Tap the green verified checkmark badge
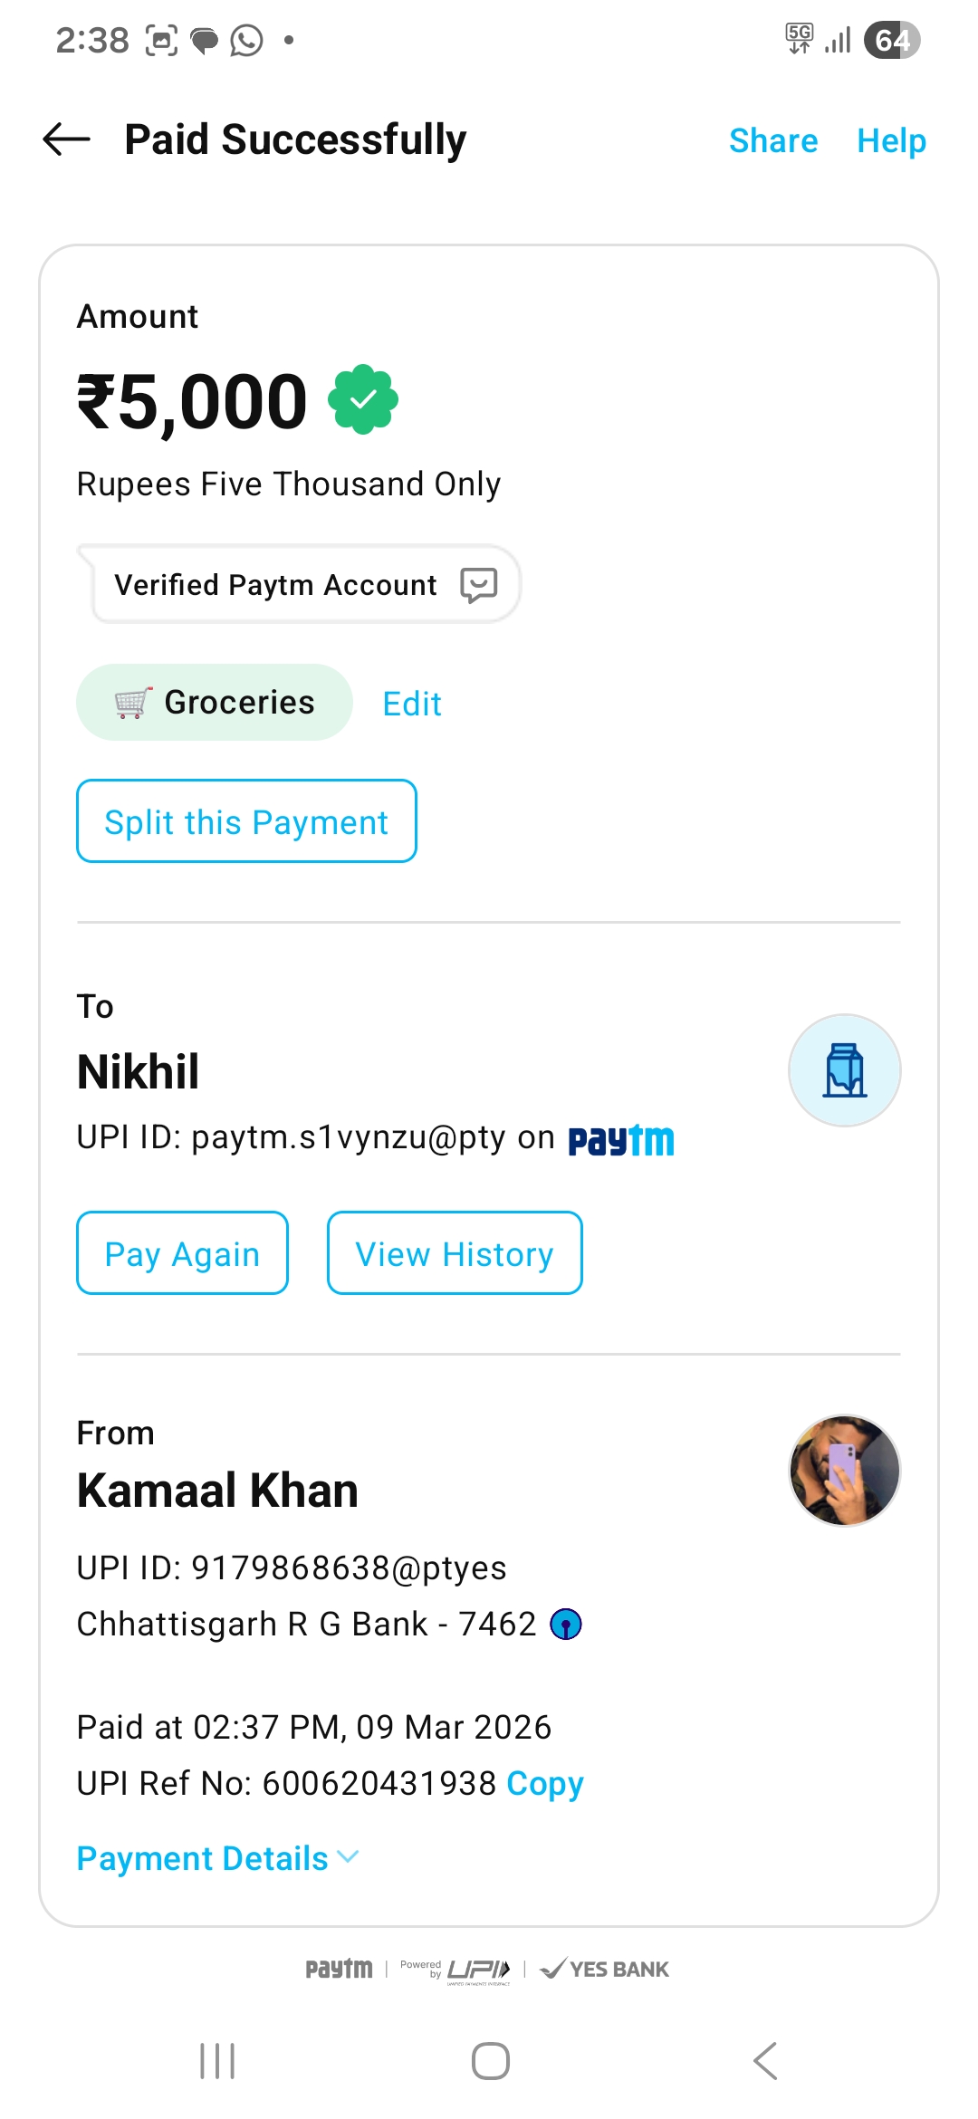Viewport: 978px width, 2119px height. [x=363, y=399]
